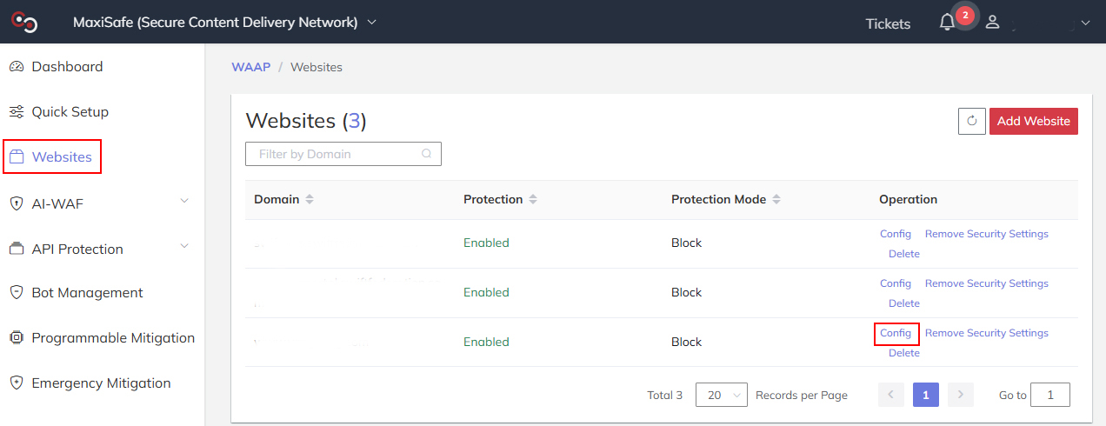
Task: Open the MaxiSafe product dropdown
Action: pyautogui.click(x=372, y=22)
